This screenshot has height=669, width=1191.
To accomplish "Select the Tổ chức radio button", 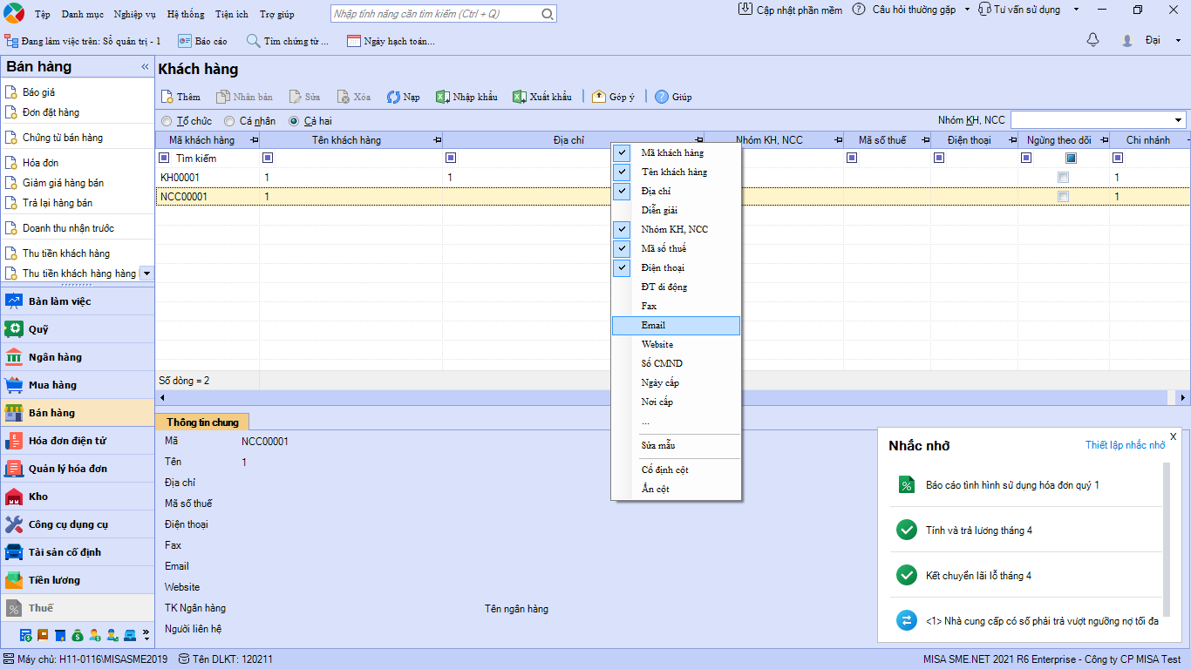I will (x=167, y=121).
